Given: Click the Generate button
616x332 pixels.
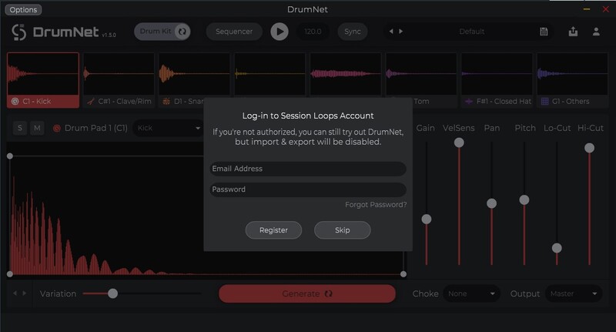Looking at the screenshot, I should 307,293.
